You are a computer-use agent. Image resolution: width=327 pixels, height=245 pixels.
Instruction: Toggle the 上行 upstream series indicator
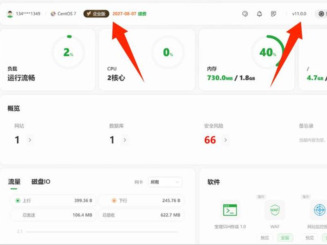point(18,200)
